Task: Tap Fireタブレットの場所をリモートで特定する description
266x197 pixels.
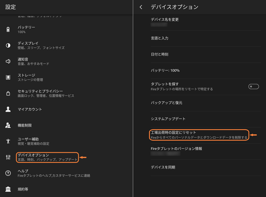Action: pyautogui.click(x=182, y=89)
